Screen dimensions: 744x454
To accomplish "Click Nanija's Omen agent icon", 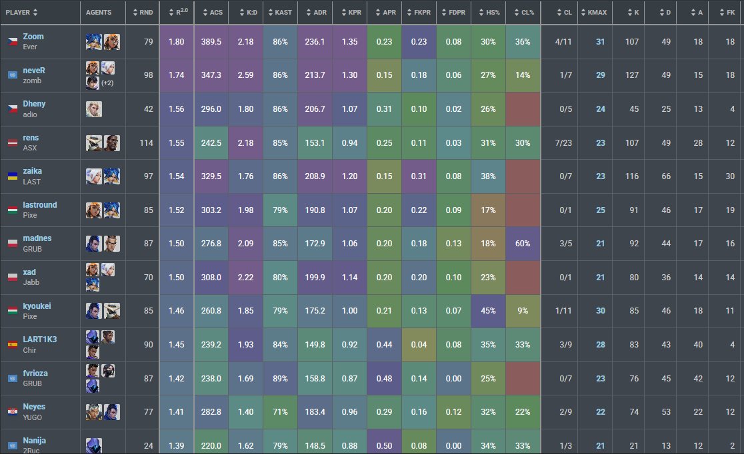I will click(x=94, y=445).
